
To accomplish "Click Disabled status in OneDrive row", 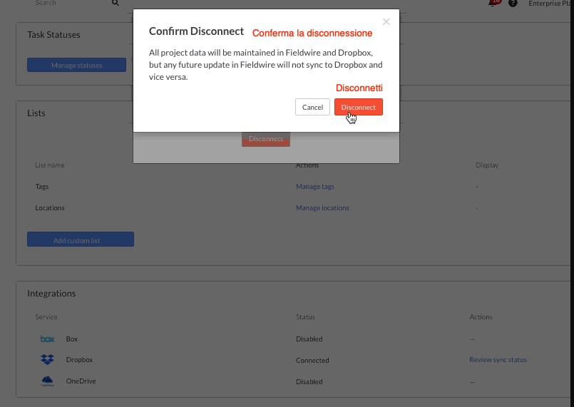I will (309, 382).
